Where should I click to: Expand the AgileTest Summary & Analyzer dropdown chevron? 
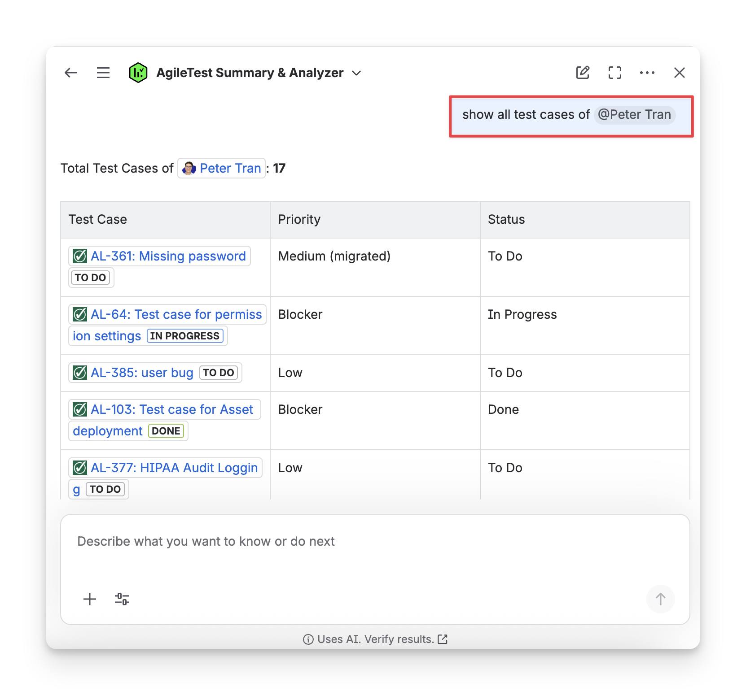pyautogui.click(x=357, y=73)
